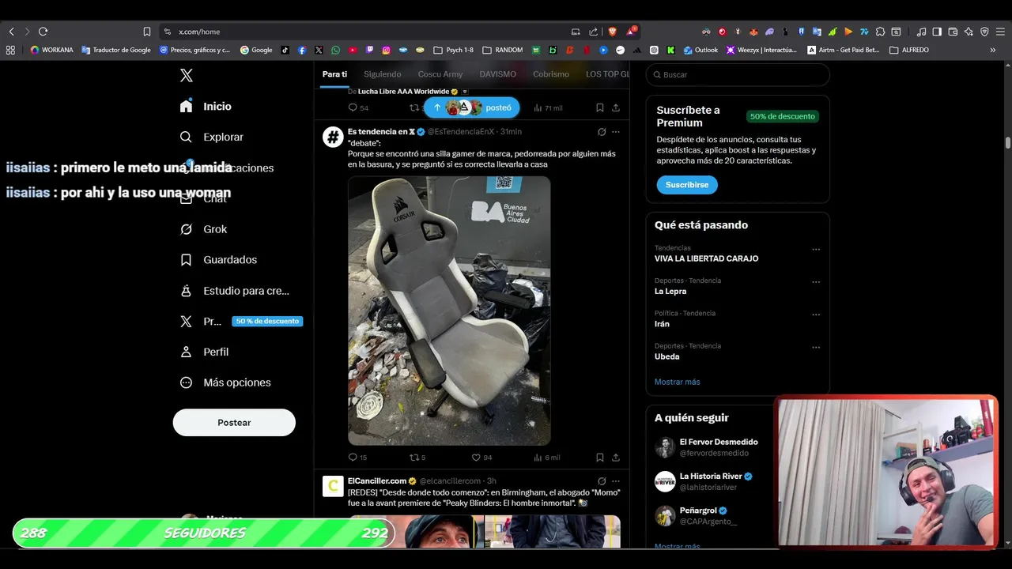The image size is (1012, 569).
Task: View stats of the chair post (6 mil)
Action: click(x=547, y=458)
